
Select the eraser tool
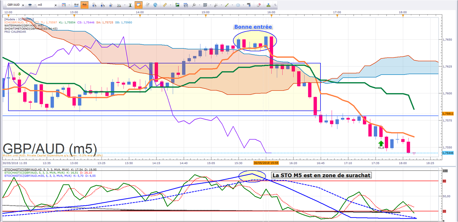[x=259, y=5]
